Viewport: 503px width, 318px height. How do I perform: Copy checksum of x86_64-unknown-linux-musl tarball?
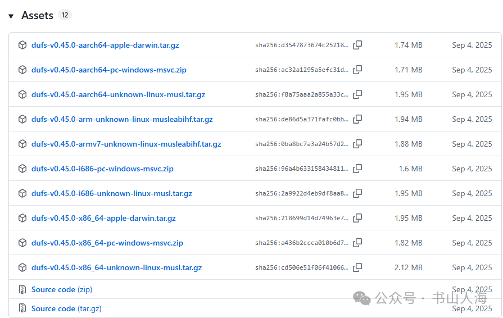pos(357,267)
